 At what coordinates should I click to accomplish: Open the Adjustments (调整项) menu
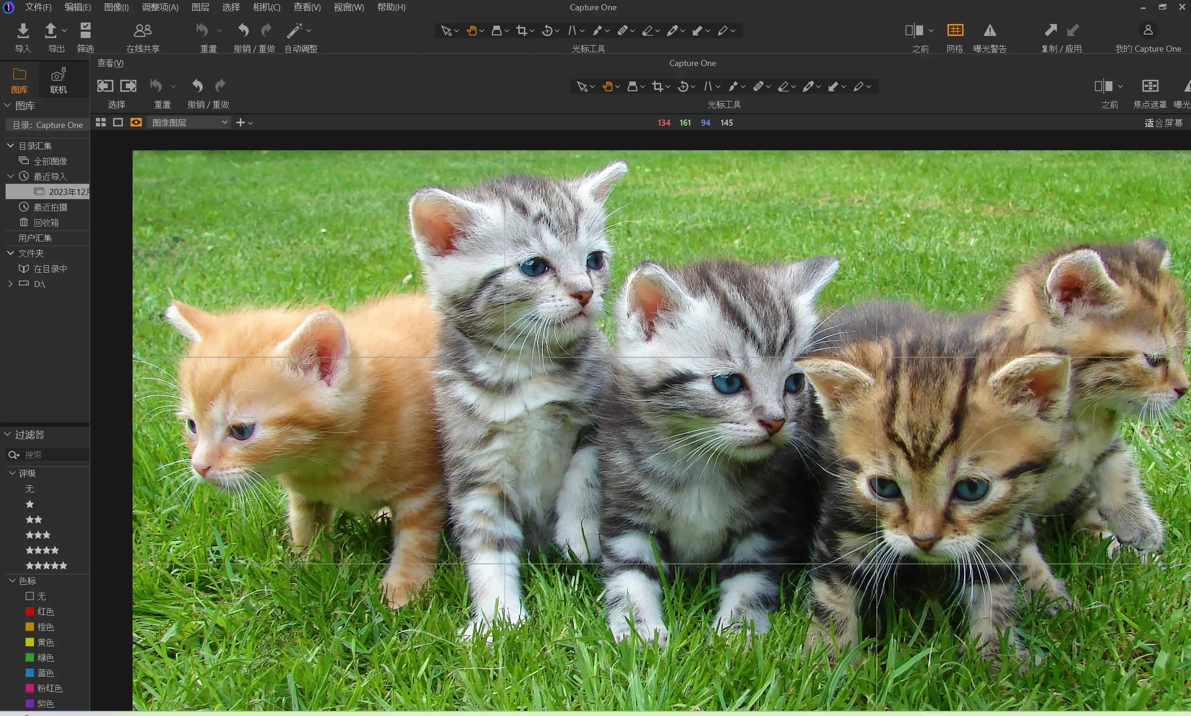[160, 7]
